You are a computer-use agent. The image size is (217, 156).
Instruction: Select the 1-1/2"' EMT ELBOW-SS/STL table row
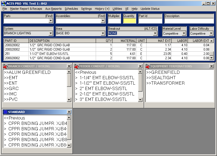(107, 54)
